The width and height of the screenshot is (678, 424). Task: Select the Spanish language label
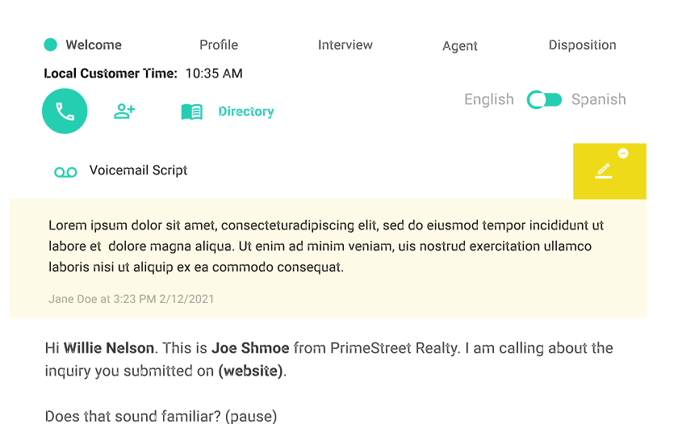click(x=598, y=99)
